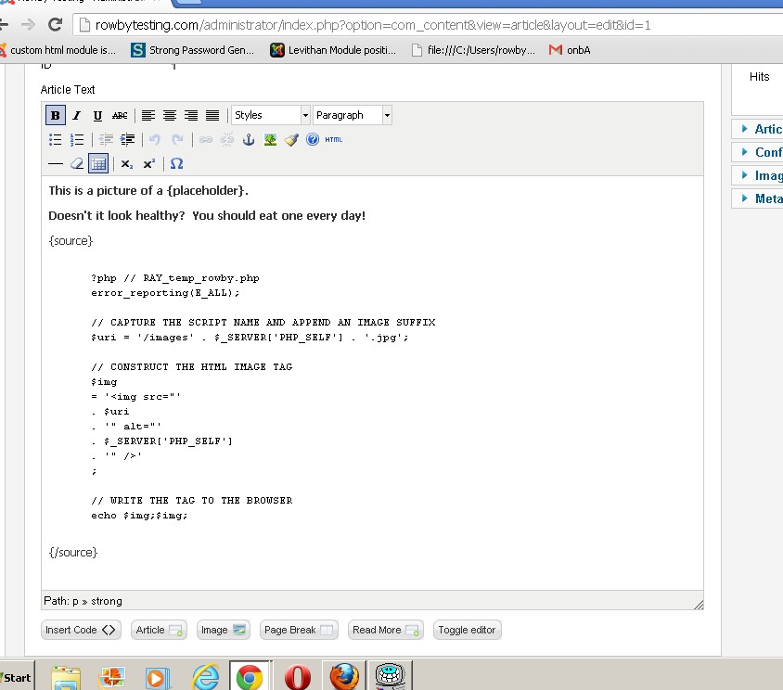Click the Outdent icon
Image resolution: width=783 pixels, height=690 pixels.
(x=106, y=140)
